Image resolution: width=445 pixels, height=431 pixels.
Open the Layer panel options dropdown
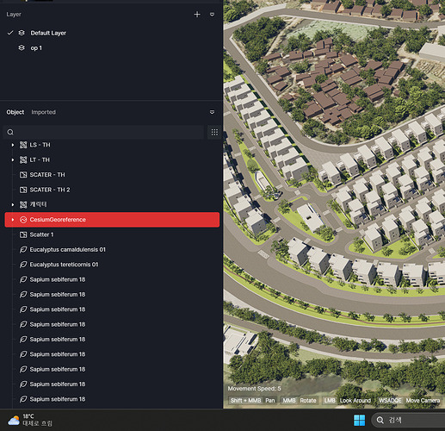[212, 15]
